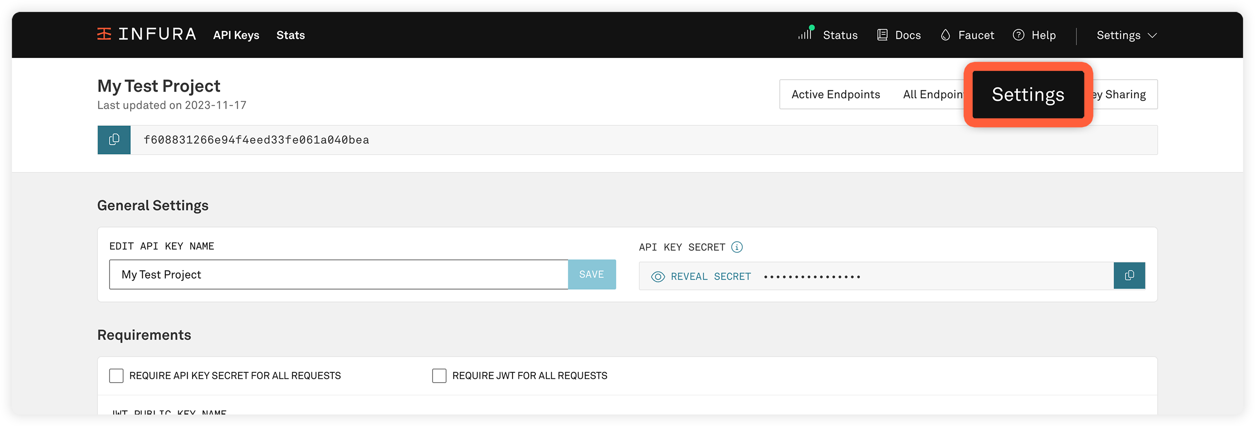Open the Faucet link
Viewport: 1255px width, 426px height.
tap(976, 35)
